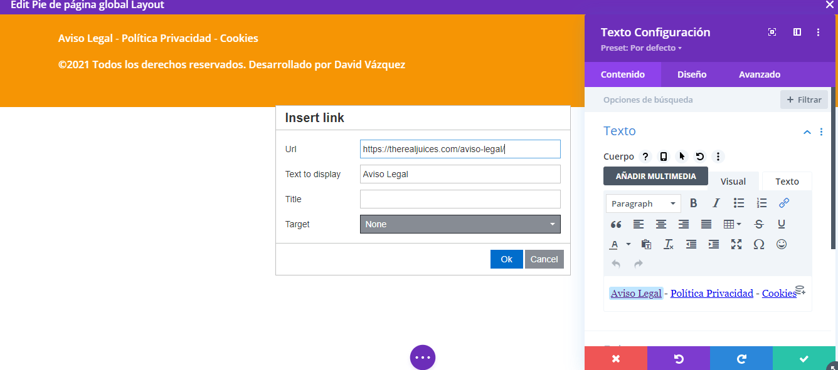The width and height of the screenshot is (838, 370).
Task: Open the emoji picker icon
Action: tap(782, 244)
